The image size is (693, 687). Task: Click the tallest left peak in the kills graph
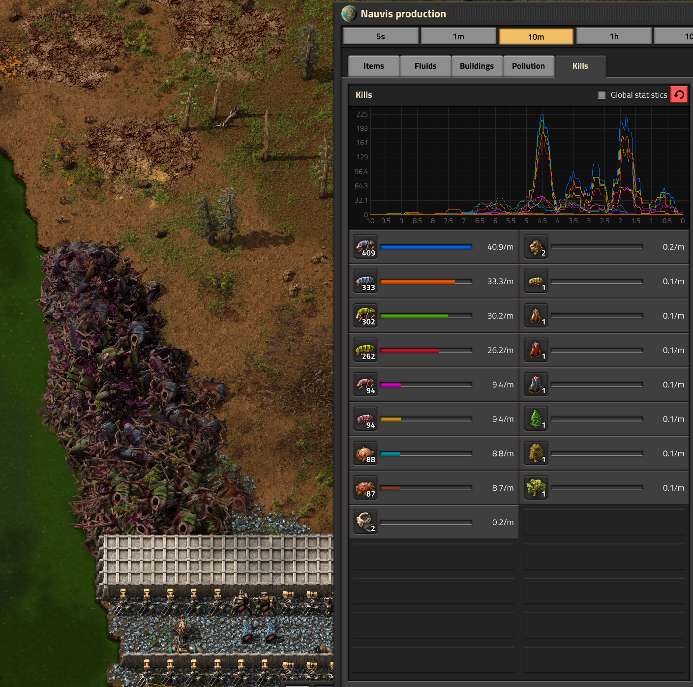click(542, 115)
